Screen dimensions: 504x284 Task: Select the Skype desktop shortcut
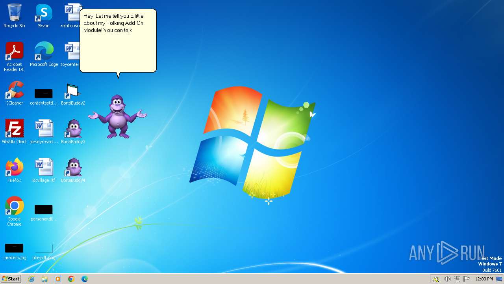[44, 16]
